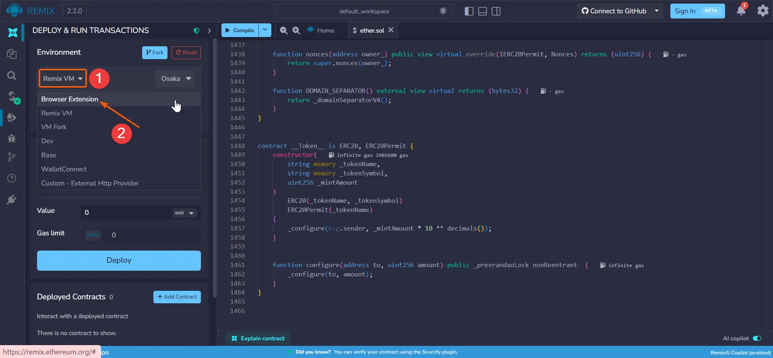The image size is (773, 358).
Task: Toggle the right side panel layout icon
Action: click(x=496, y=11)
